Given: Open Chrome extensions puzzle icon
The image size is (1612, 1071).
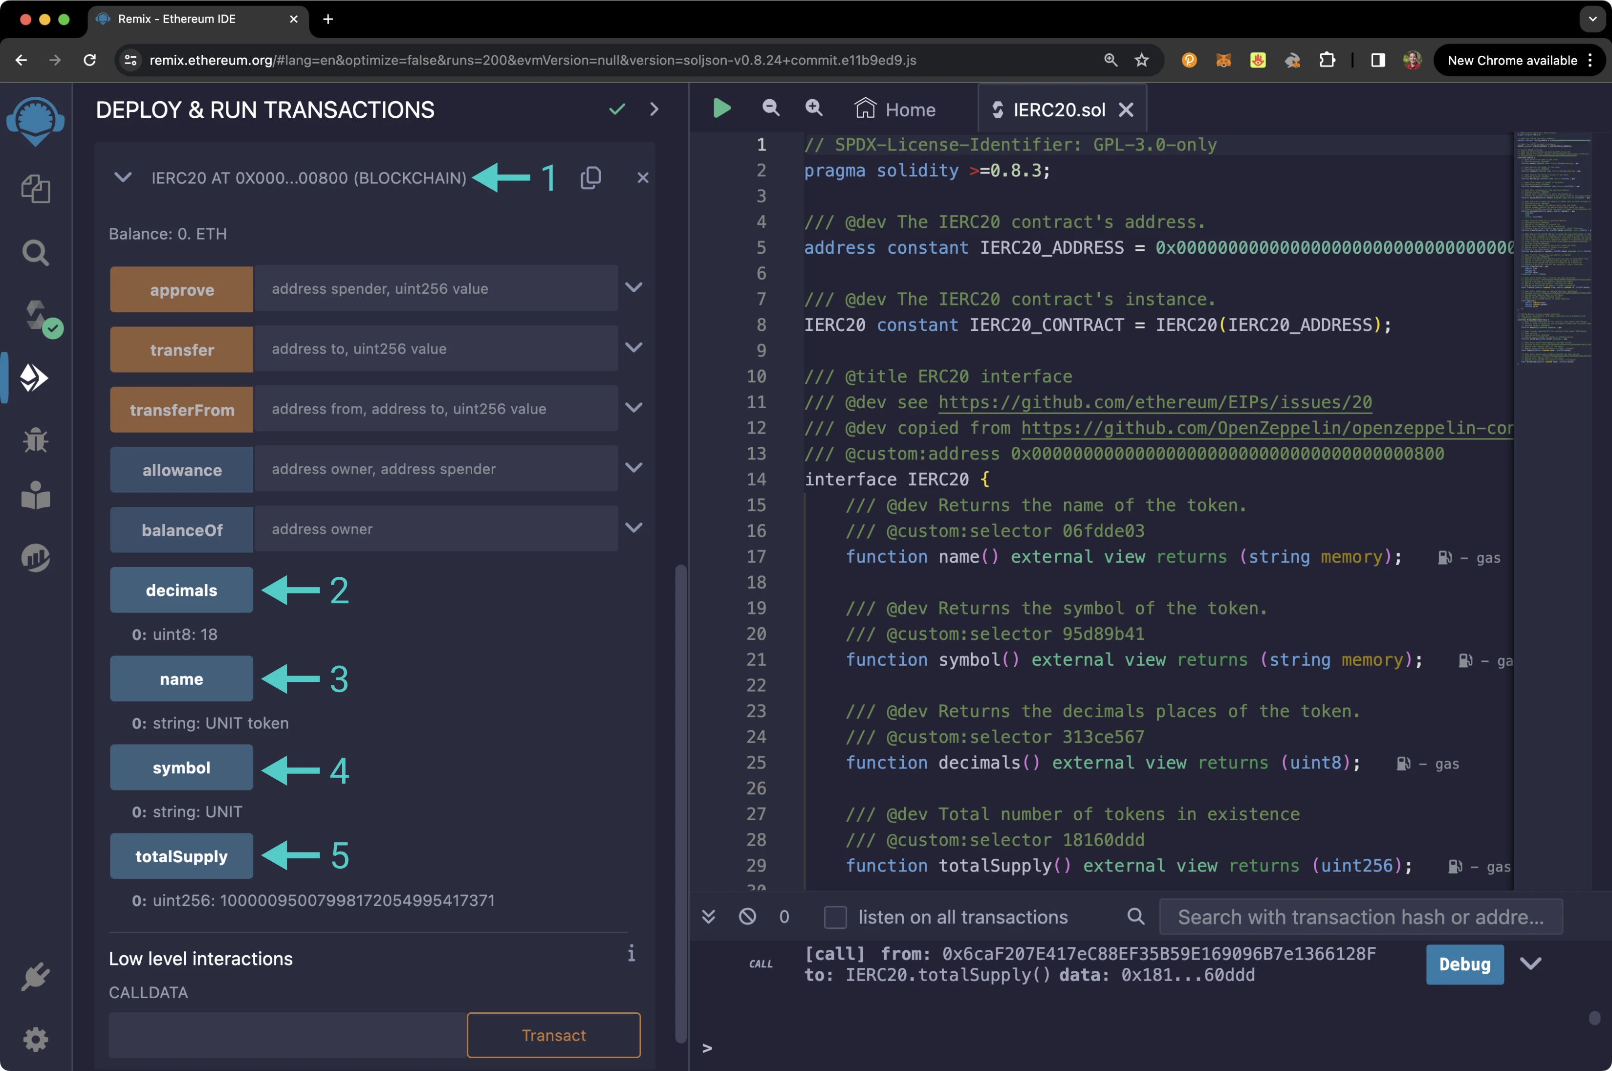Looking at the screenshot, I should [1327, 60].
